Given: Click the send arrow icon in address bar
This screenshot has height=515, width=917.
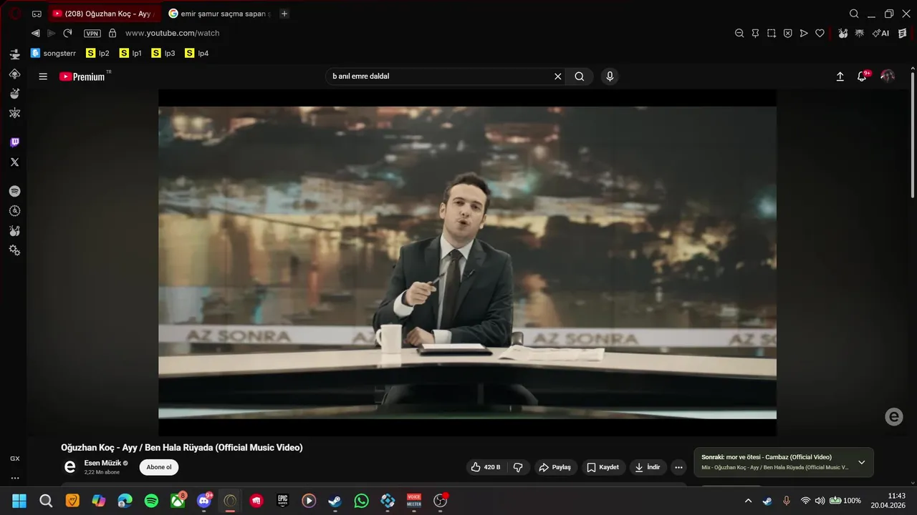Looking at the screenshot, I should [x=804, y=33].
